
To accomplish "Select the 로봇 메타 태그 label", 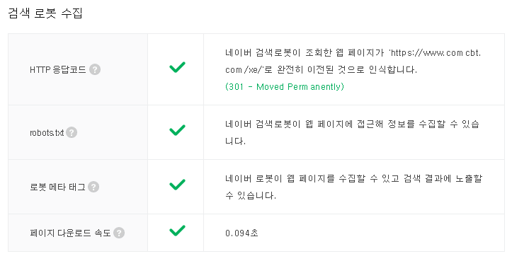I will pyautogui.click(x=57, y=187).
